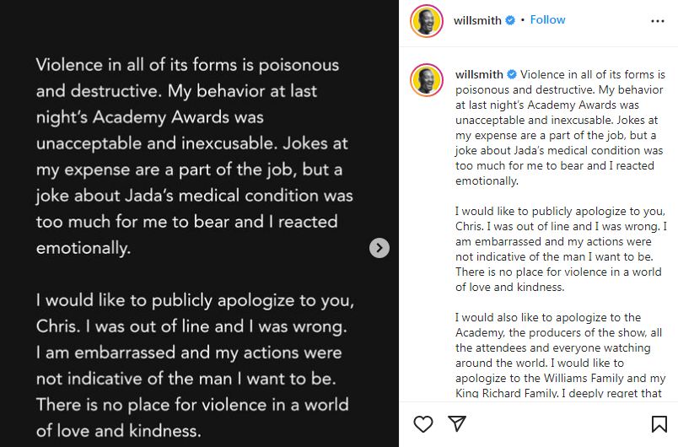Click the verified badge beside caption username
678x447 pixels.
click(x=512, y=74)
